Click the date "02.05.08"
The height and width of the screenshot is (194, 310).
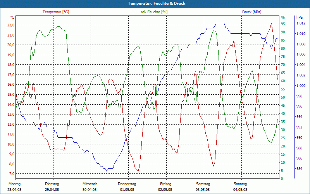pyautogui.click(x=165, y=190)
